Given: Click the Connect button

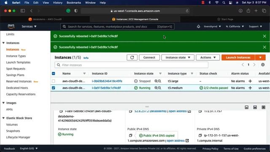Looking at the screenshot, I should tap(149, 57).
